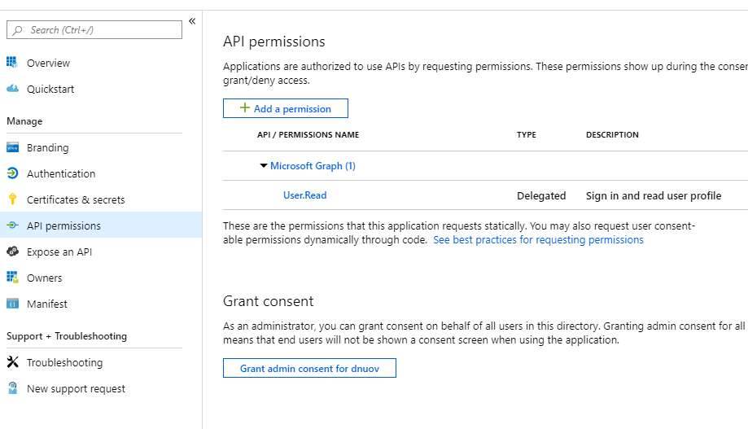748x429 pixels.
Task: Click the API / PERMISSIONS NAME column header
Action: tap(308, 134)
